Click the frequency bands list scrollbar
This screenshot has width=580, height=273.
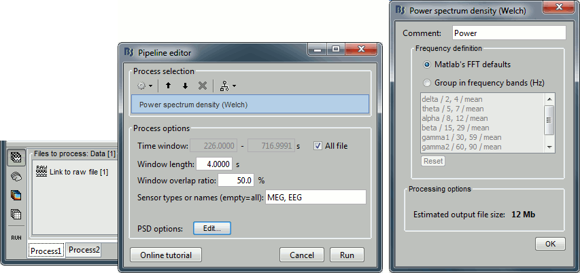pos(549,121)
